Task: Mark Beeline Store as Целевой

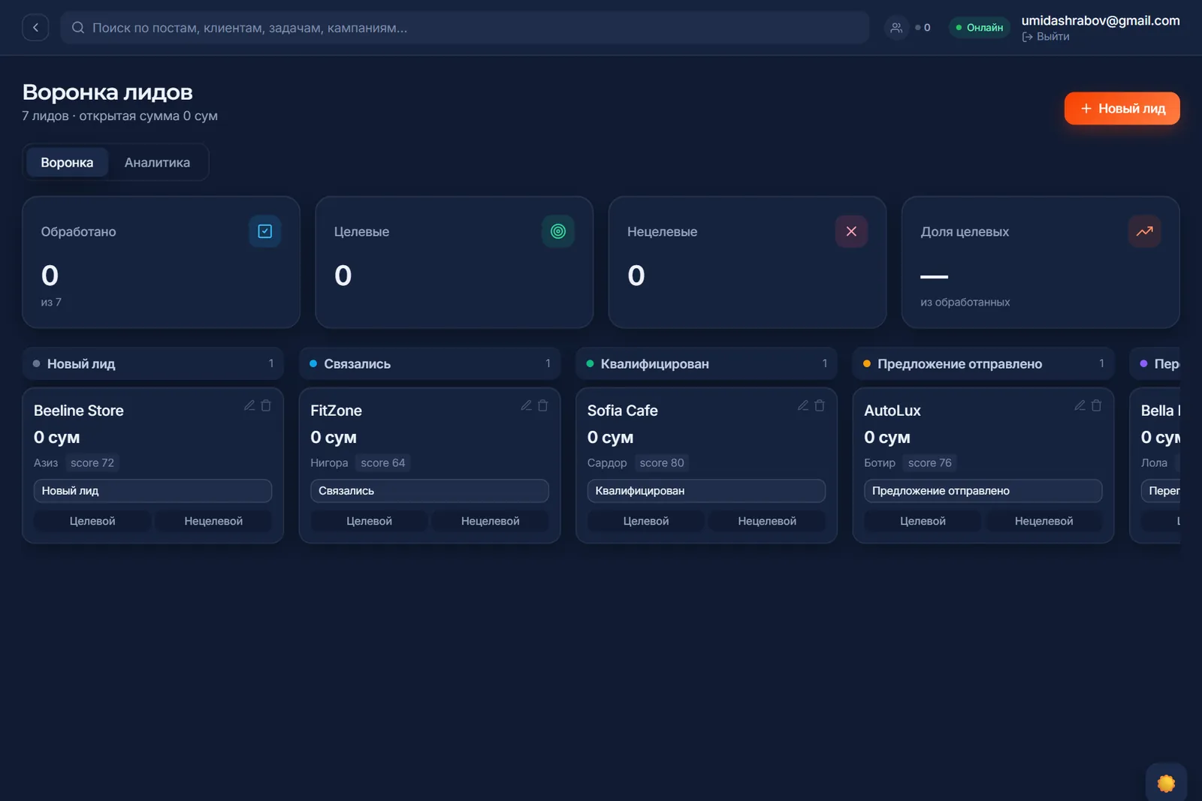Action: click(x=92, y=521)
